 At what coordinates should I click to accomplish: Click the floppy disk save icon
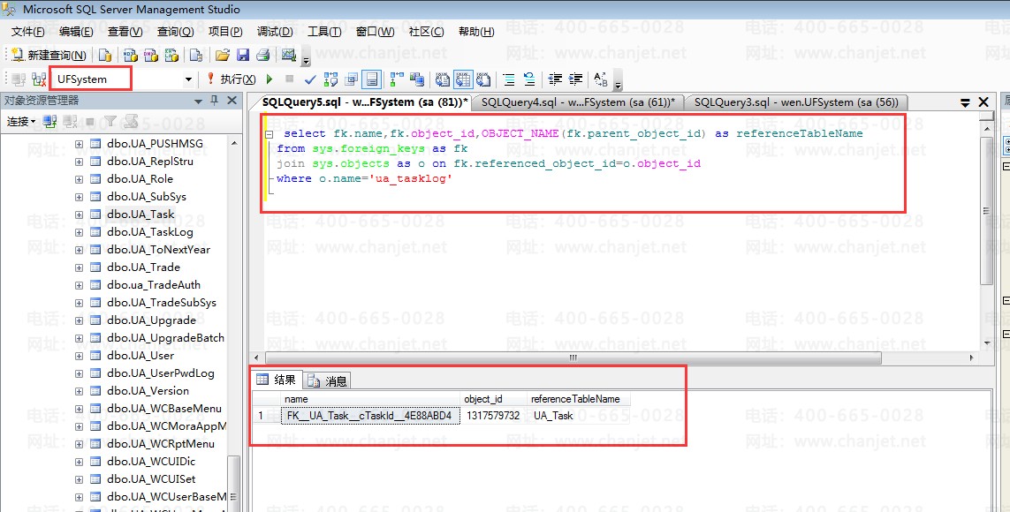tap(243, 55)
